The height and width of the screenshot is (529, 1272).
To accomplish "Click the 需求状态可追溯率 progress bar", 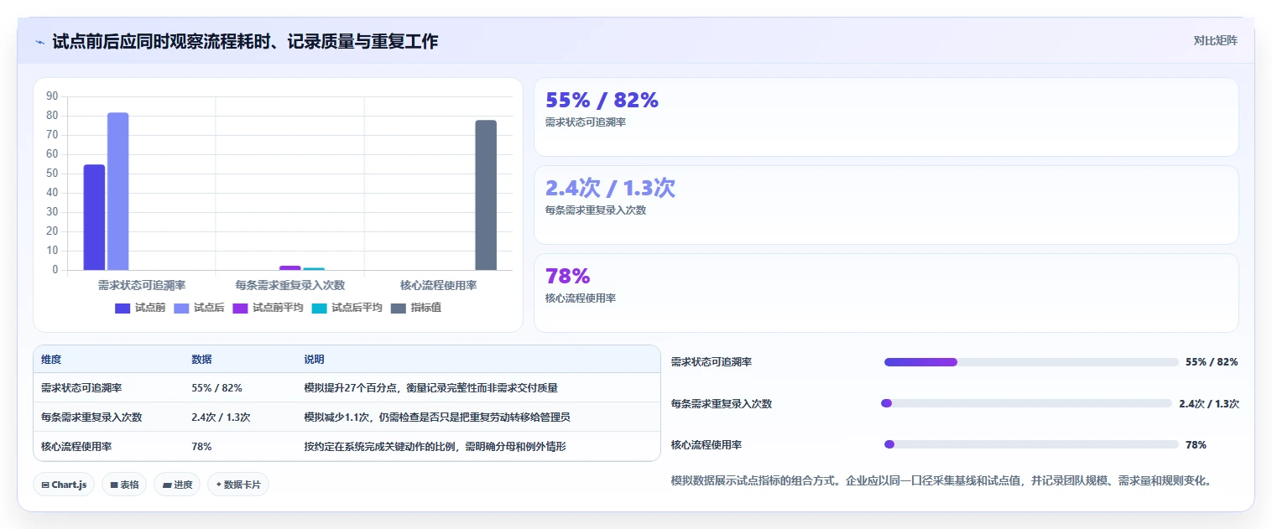I will coord(1031,362).
